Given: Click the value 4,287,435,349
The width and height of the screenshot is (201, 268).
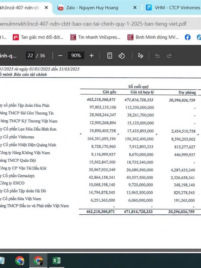Looking at the screenshot, I should click(x=183, y=170).
